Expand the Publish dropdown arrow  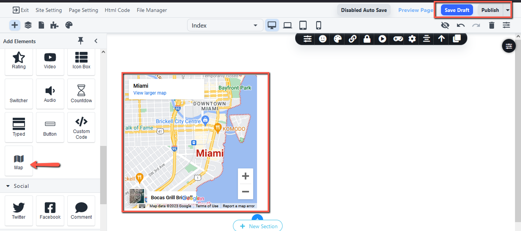click(x=507, y=10)
